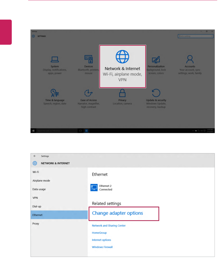
Task: Click the gear icon beside SETTINGS title
Action: click(x=33, y=36)
